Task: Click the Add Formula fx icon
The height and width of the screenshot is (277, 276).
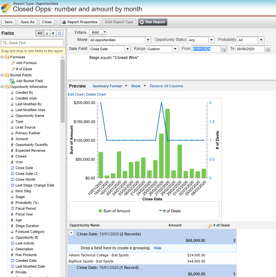Action: click(13, 63)
